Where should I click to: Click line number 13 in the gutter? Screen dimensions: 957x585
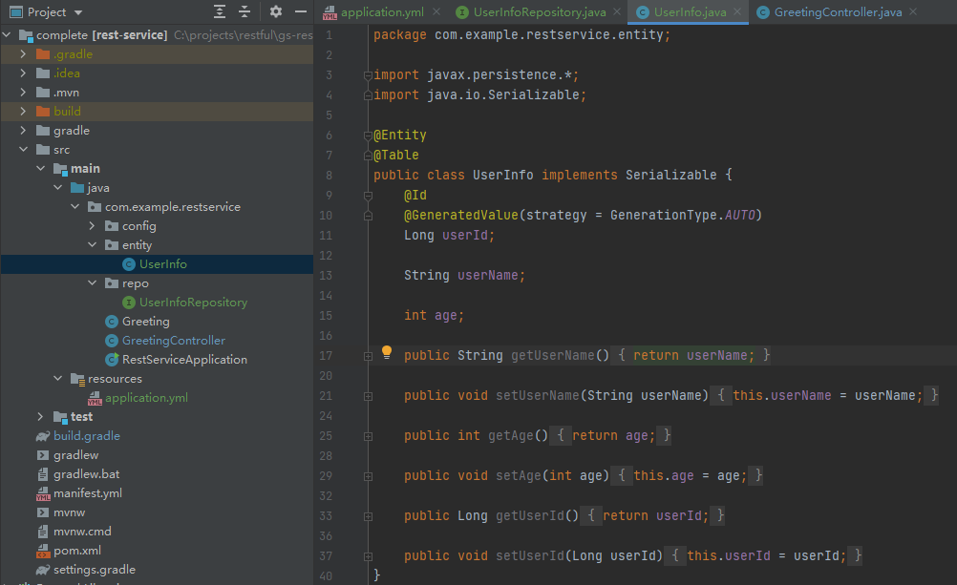click(x=326, y=276)
